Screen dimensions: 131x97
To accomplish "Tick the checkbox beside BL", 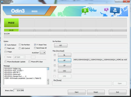I will pyautogui.click(x=55, y=55).
